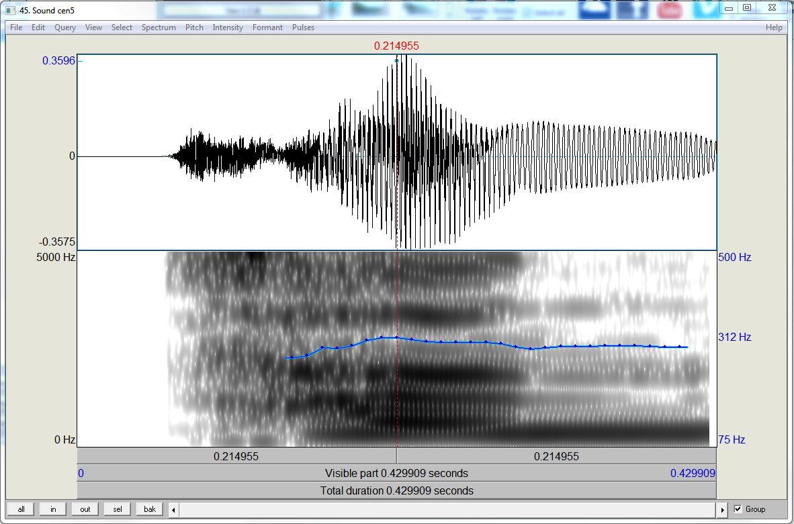The width and height of the screenshot is (794, 524).
Task: Click the blue start time "0" in the visible part bar
Action: (x=81, y=474)
